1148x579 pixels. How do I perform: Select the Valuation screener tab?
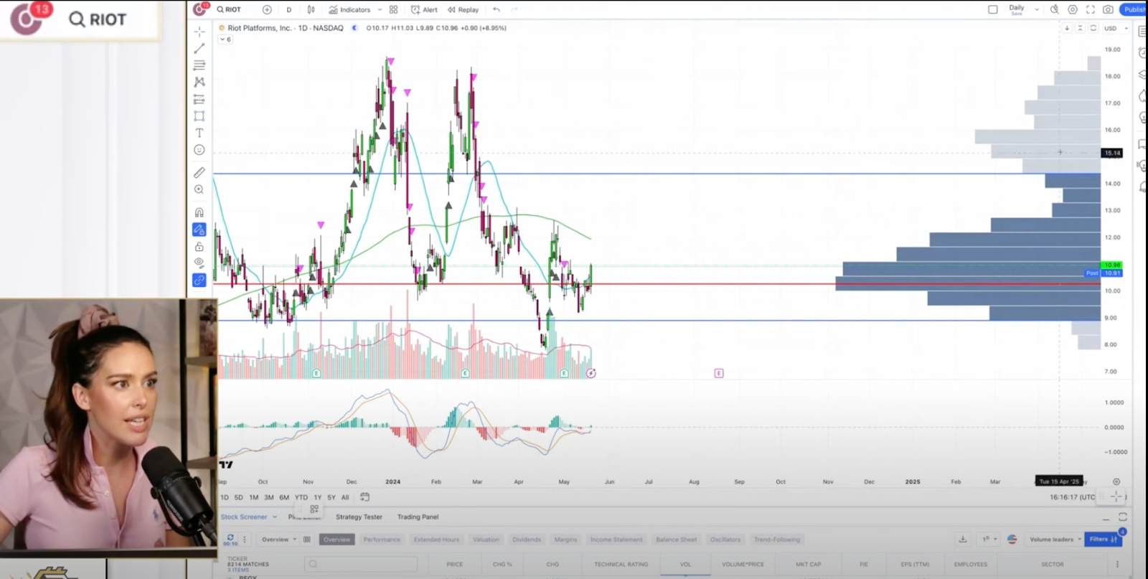(x=486, y=540)
